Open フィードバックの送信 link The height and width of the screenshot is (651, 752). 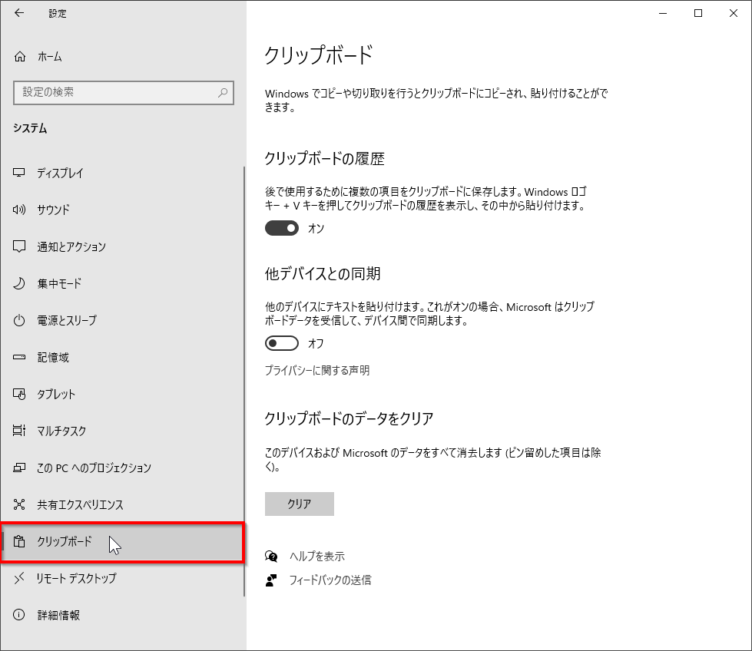coord(330,580)
